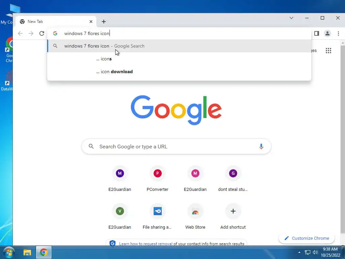The height and width of the screenshot is (259, 345).
Task: Click Add shortcut
Action: click(233, 217)
